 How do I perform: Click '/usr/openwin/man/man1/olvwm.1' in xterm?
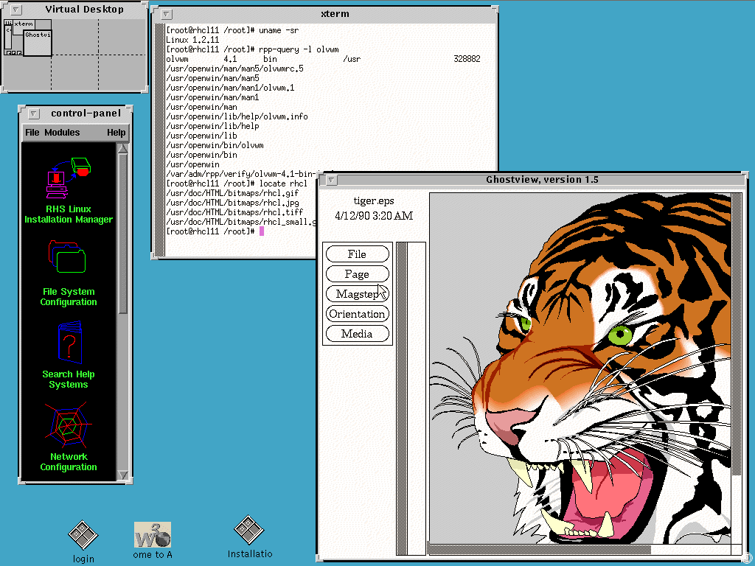[230, 88]
